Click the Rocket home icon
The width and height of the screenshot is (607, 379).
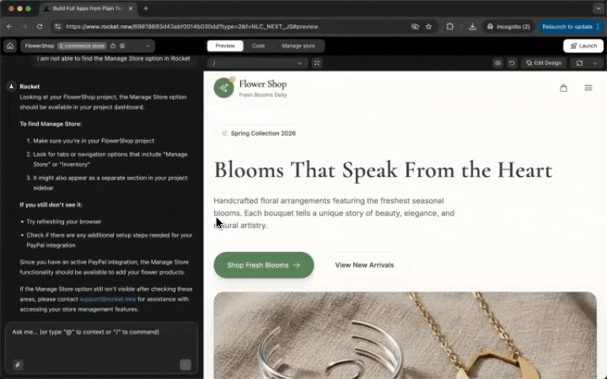[10, 46]
